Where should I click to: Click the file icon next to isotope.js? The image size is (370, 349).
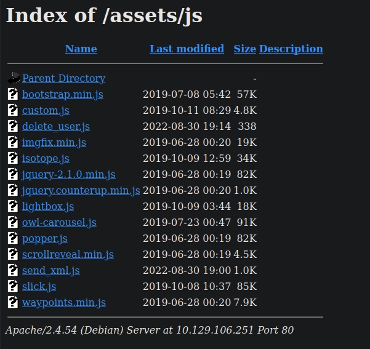(x=14, y=158)
